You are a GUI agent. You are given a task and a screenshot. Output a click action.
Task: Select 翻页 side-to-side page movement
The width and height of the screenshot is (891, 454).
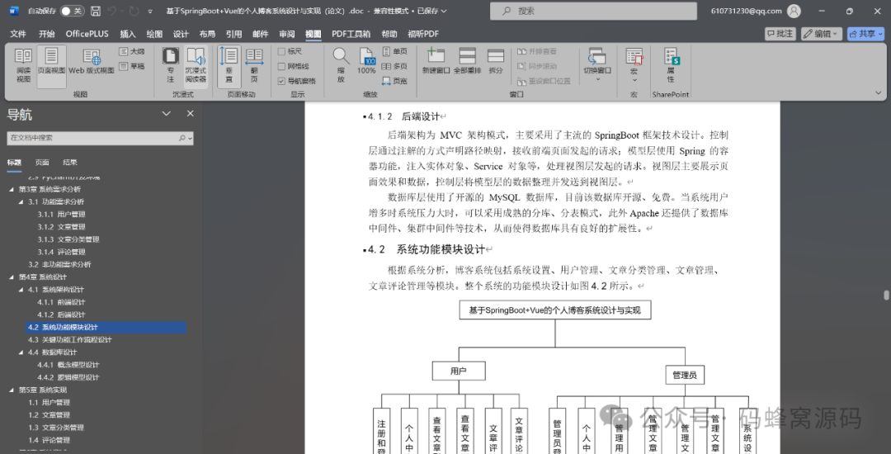[x=254, y=67]
